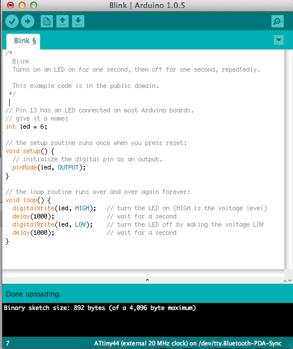
Task: Click the 'int led = 6;' line
Action: point(26,126)
